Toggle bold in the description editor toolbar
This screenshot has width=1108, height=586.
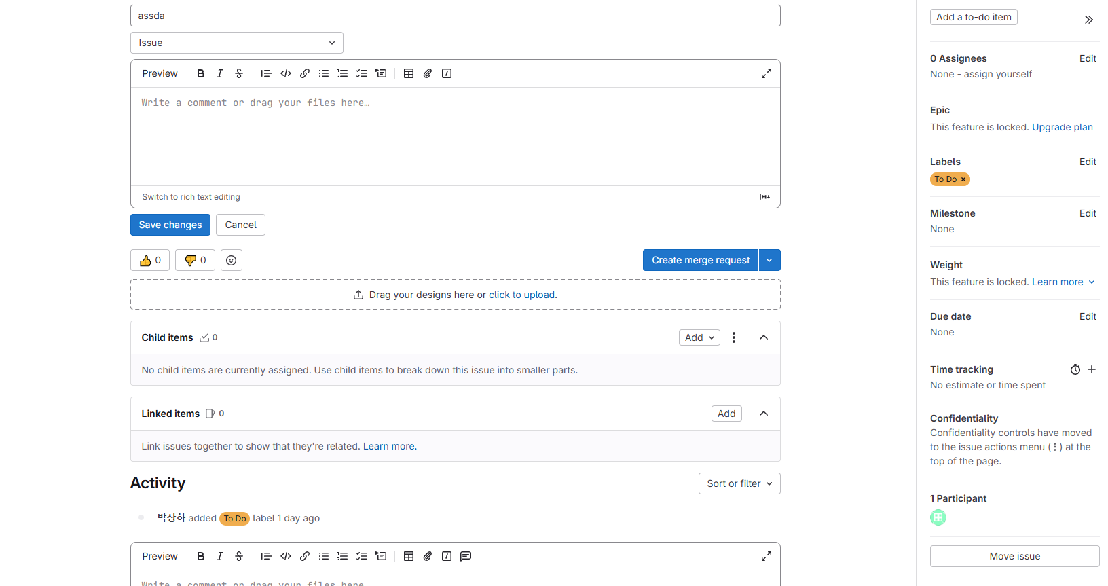click(x=201, y=73)
